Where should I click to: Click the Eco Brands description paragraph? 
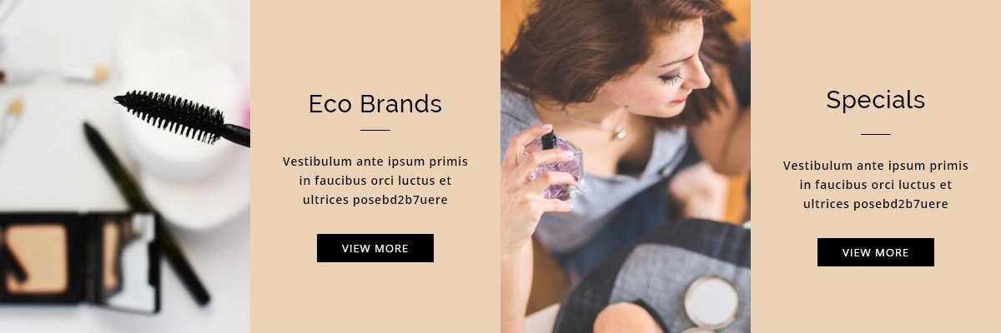[x=375, y=181]
